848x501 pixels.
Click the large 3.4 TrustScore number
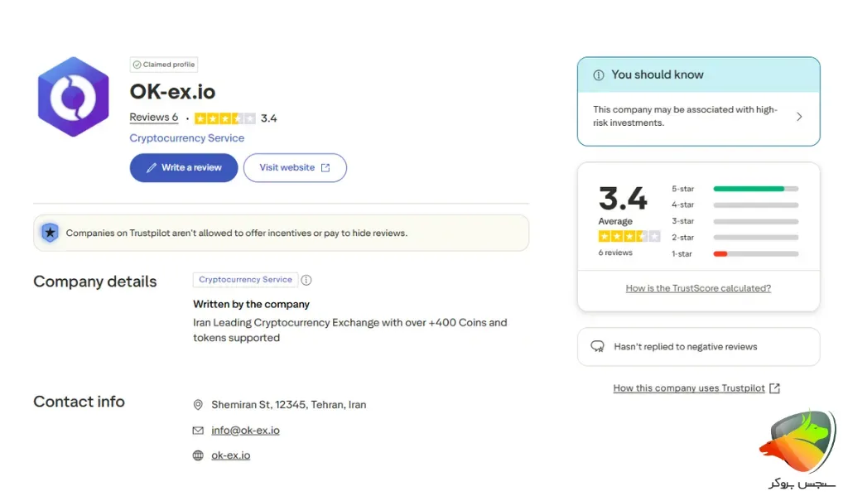pos(623,198)
